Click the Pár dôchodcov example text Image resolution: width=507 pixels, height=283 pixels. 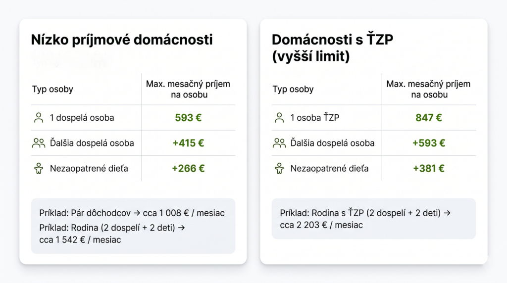[132, 213]
